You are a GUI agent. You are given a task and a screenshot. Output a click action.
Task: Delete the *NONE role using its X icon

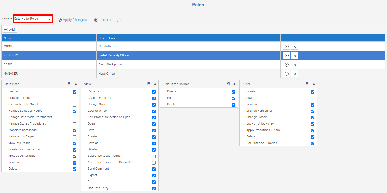point(294,46)
